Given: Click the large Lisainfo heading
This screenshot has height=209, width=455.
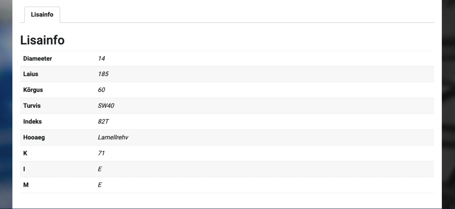Looking at the screenshot, I should click(42, 40).
